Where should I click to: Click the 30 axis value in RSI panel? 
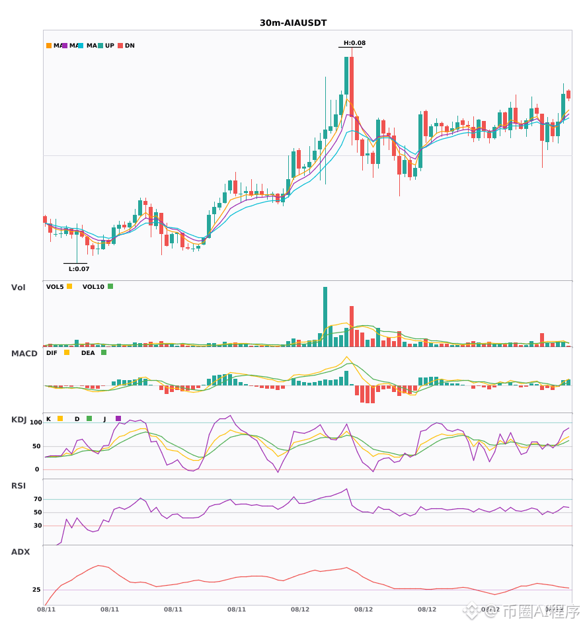(x=38, y=526)
